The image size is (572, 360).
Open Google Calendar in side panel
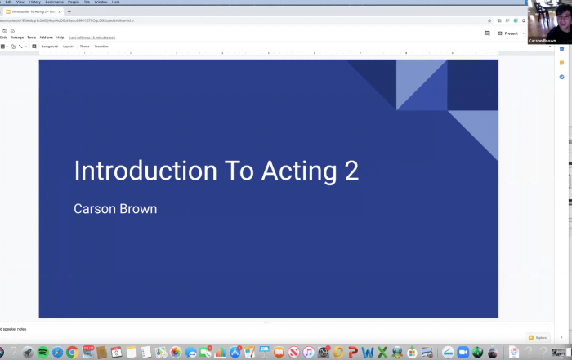click(x=561, y=49)
